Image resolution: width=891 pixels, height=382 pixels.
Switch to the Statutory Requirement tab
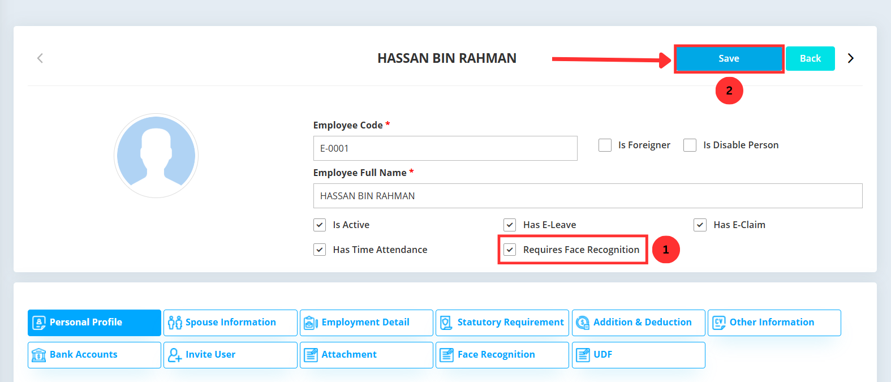tap(502, 323)
